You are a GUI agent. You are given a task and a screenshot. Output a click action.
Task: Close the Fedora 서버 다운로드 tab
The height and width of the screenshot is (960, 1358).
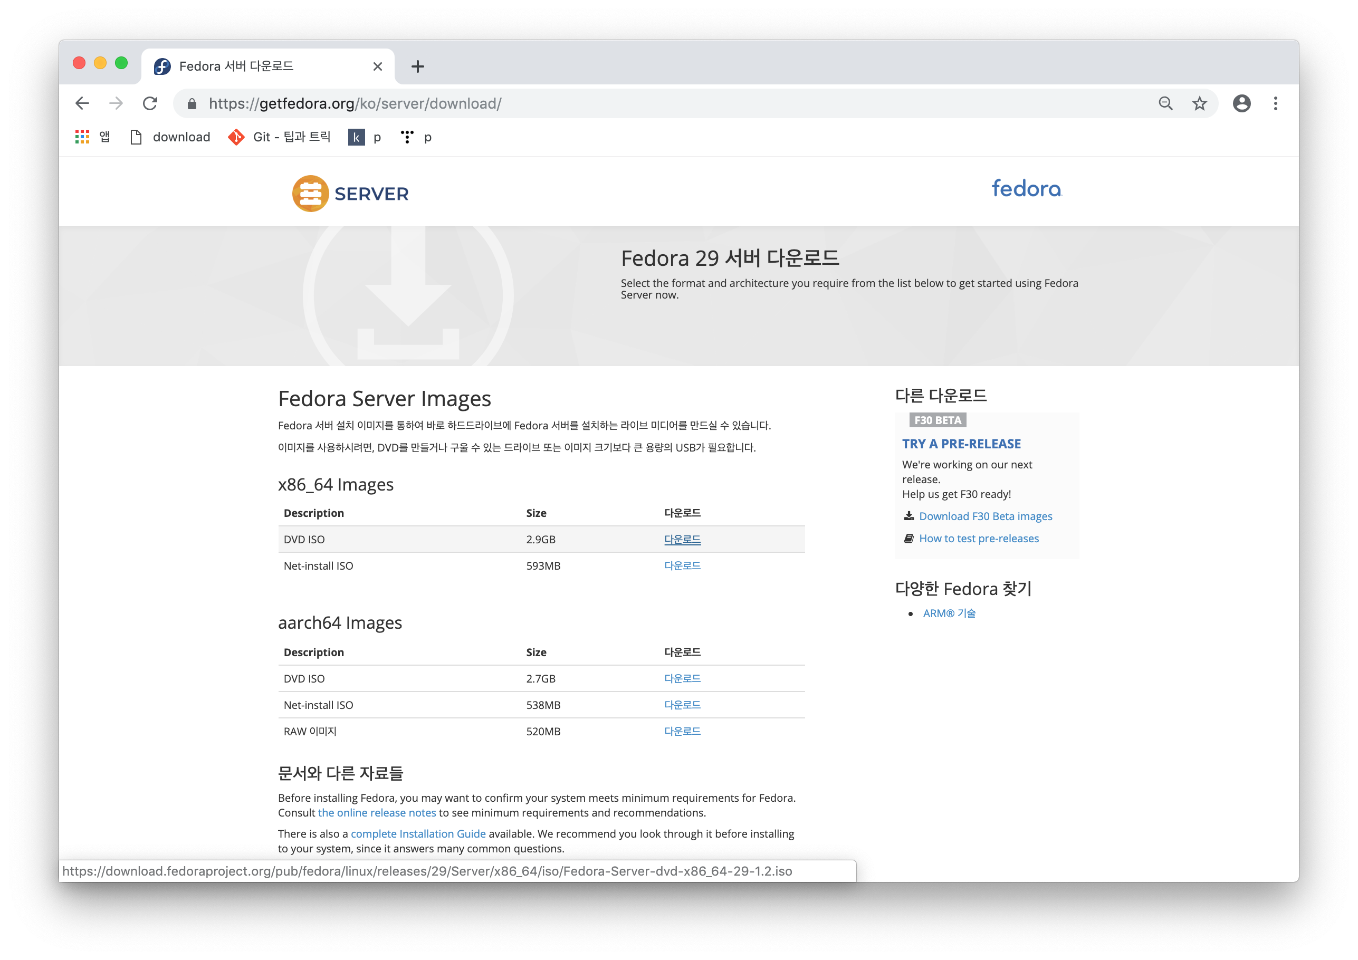click(x=377, y=66)
